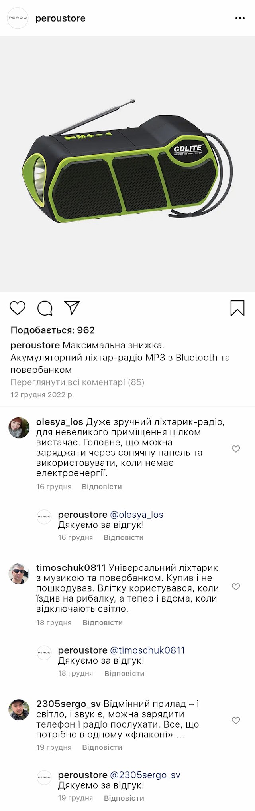Like the 2305sergo_sv comment
The width and height of the screenshot is (255, 811).
(x=236, y=720)
